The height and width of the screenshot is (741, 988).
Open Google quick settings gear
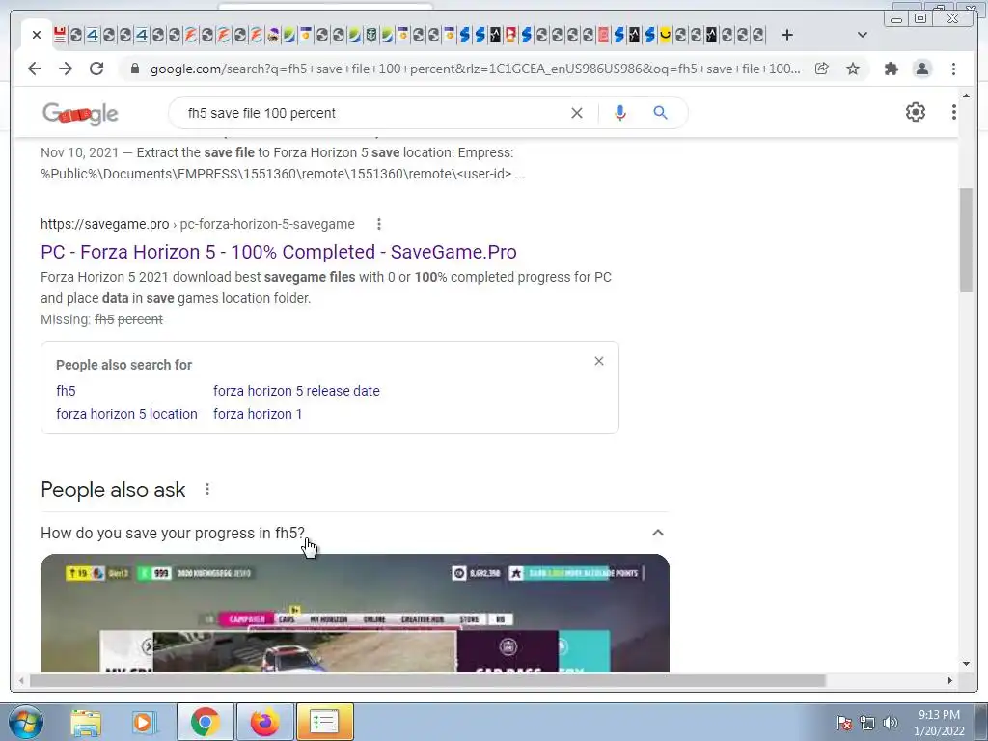(915, 112)
